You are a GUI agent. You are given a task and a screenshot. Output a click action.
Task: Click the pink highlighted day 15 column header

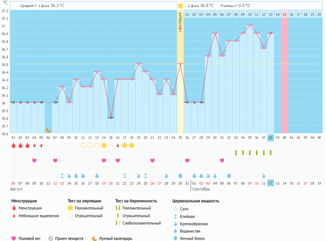tap(285, 14)
